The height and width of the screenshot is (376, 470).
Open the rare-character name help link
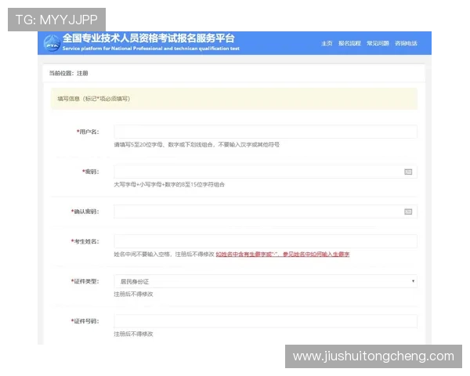click(283, 255)
